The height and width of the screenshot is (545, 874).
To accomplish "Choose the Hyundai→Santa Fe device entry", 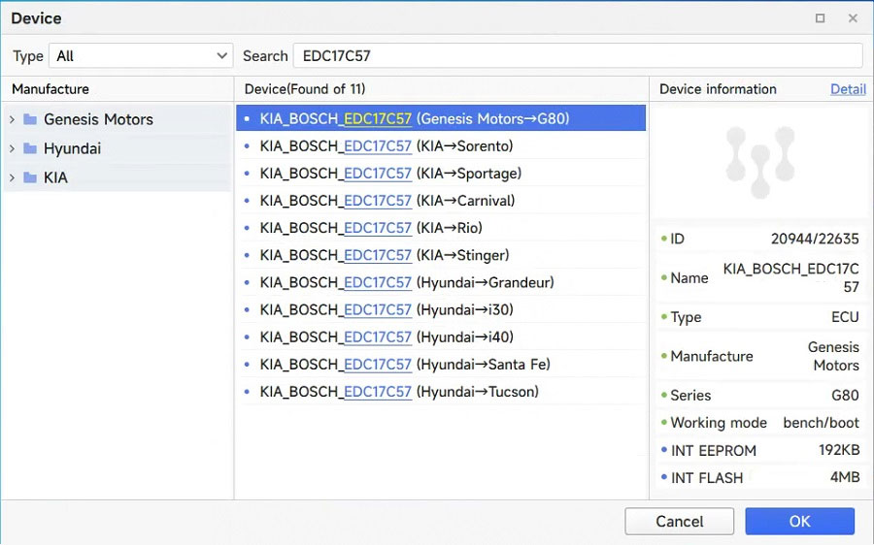I will coord(405,365).
